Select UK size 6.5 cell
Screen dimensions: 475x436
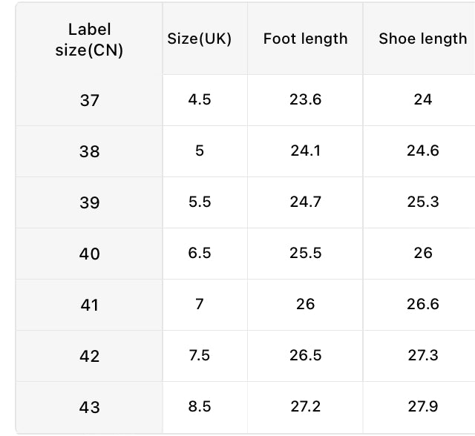tap(205, 254)
